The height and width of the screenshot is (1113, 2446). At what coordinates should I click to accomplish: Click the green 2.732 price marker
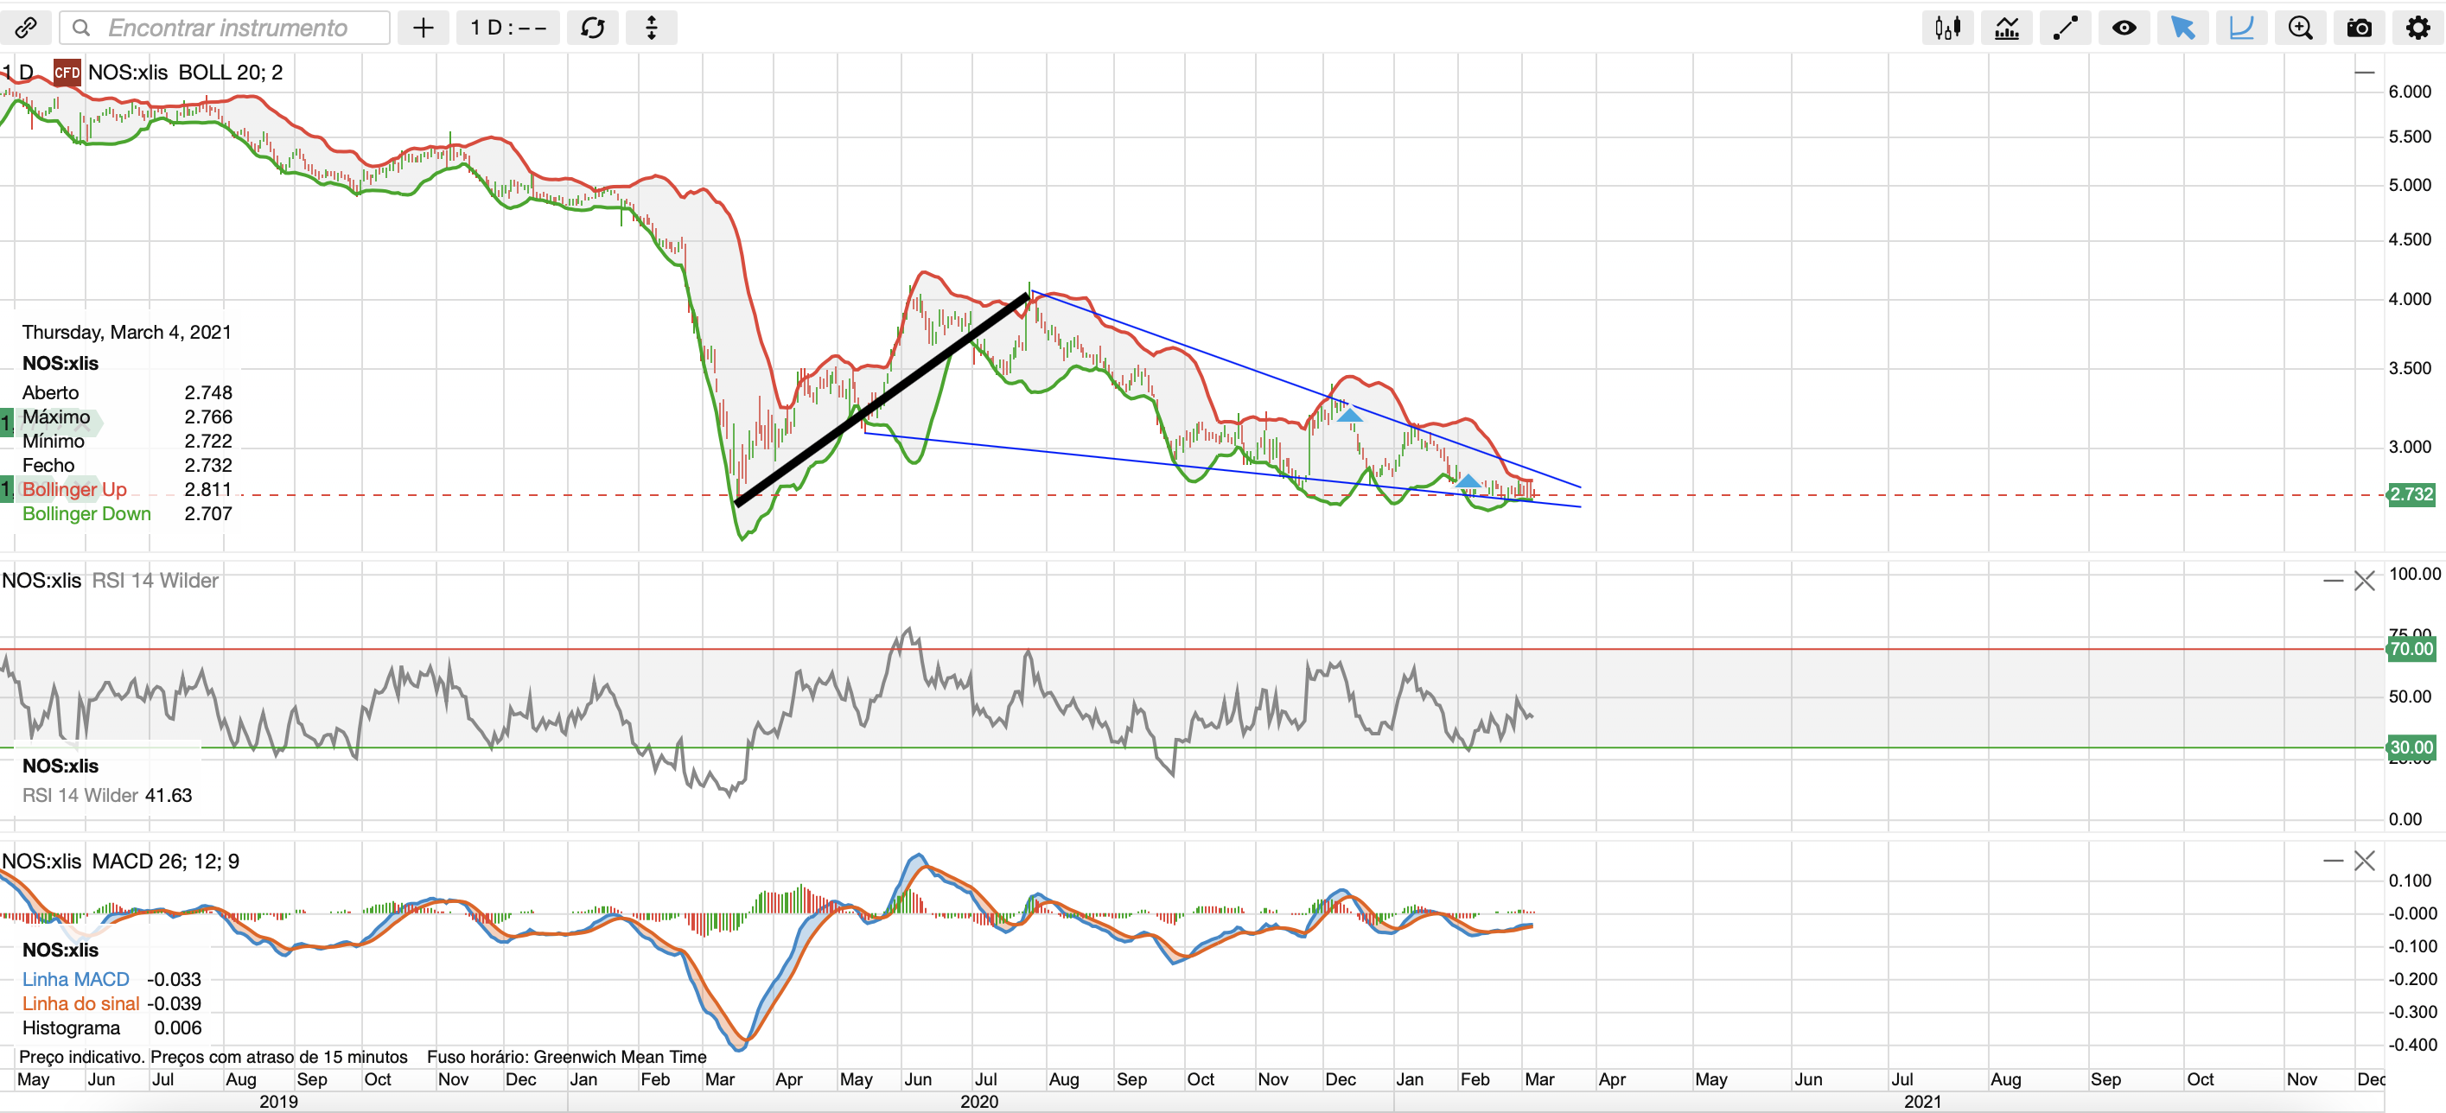(x=2411, y=493)
